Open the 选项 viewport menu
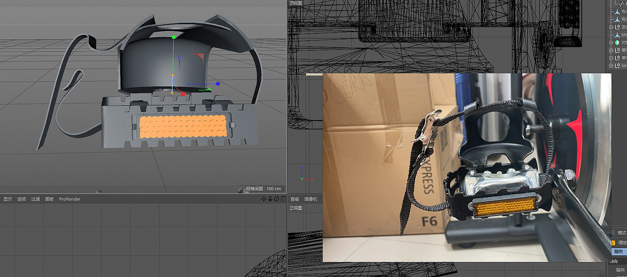 [x=22, y=199]
